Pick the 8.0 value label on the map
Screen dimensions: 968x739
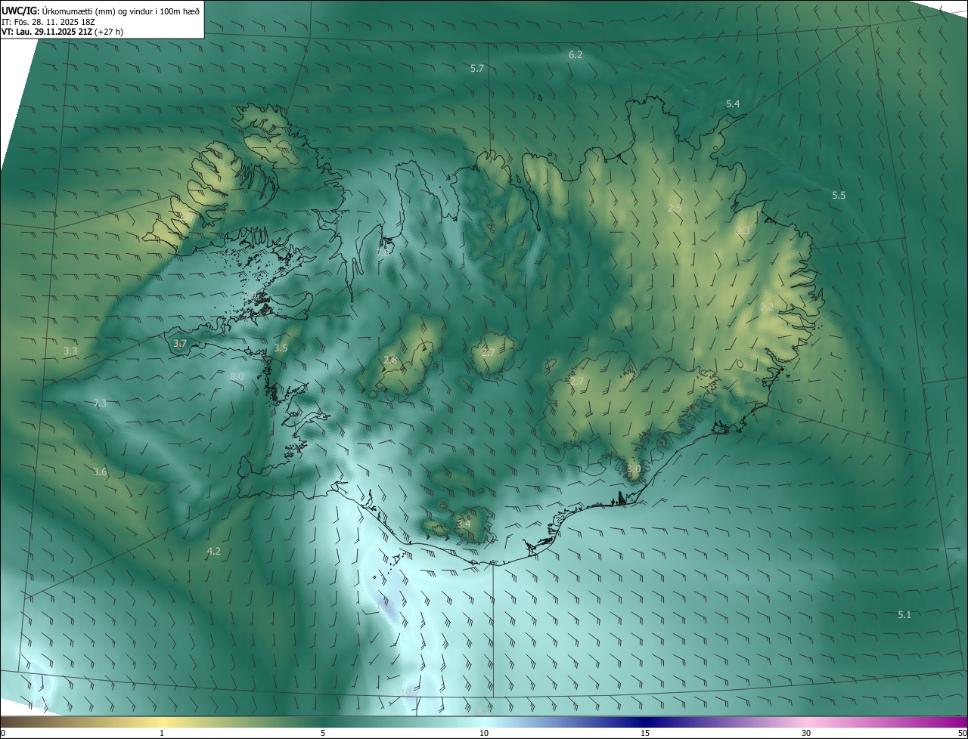[x=237, y=376]
